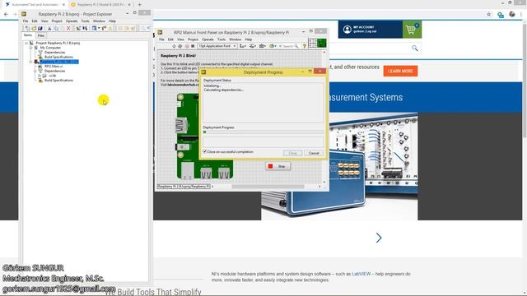Click next-slide chevron arrow on website
Image resolution: width=527 pixels, height=296 pixels.
click(379, 238)
